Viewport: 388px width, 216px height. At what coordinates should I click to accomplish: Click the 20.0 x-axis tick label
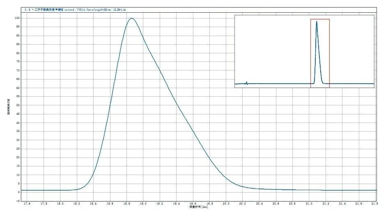click(x=226, y=204)
